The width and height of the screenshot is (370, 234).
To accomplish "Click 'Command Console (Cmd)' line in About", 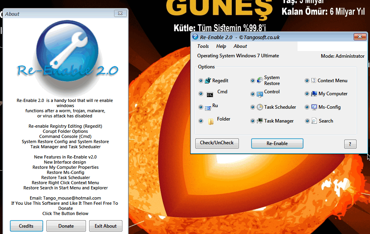I will tap(65, 136).
